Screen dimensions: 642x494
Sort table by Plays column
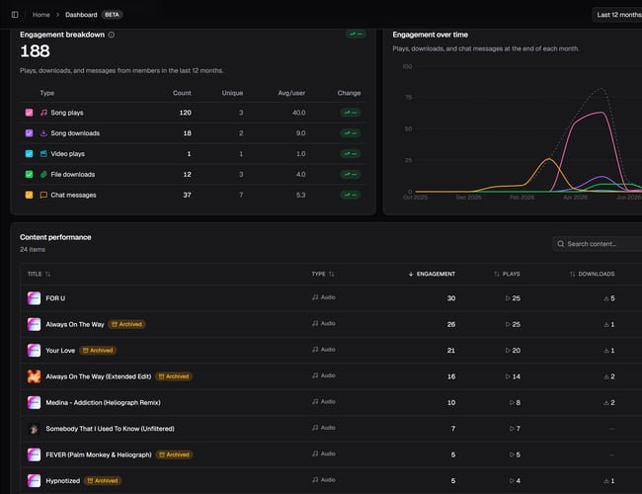coord(507,274)
